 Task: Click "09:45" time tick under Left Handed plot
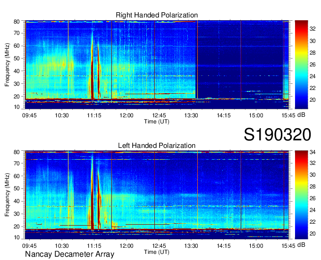click(29, 246)
